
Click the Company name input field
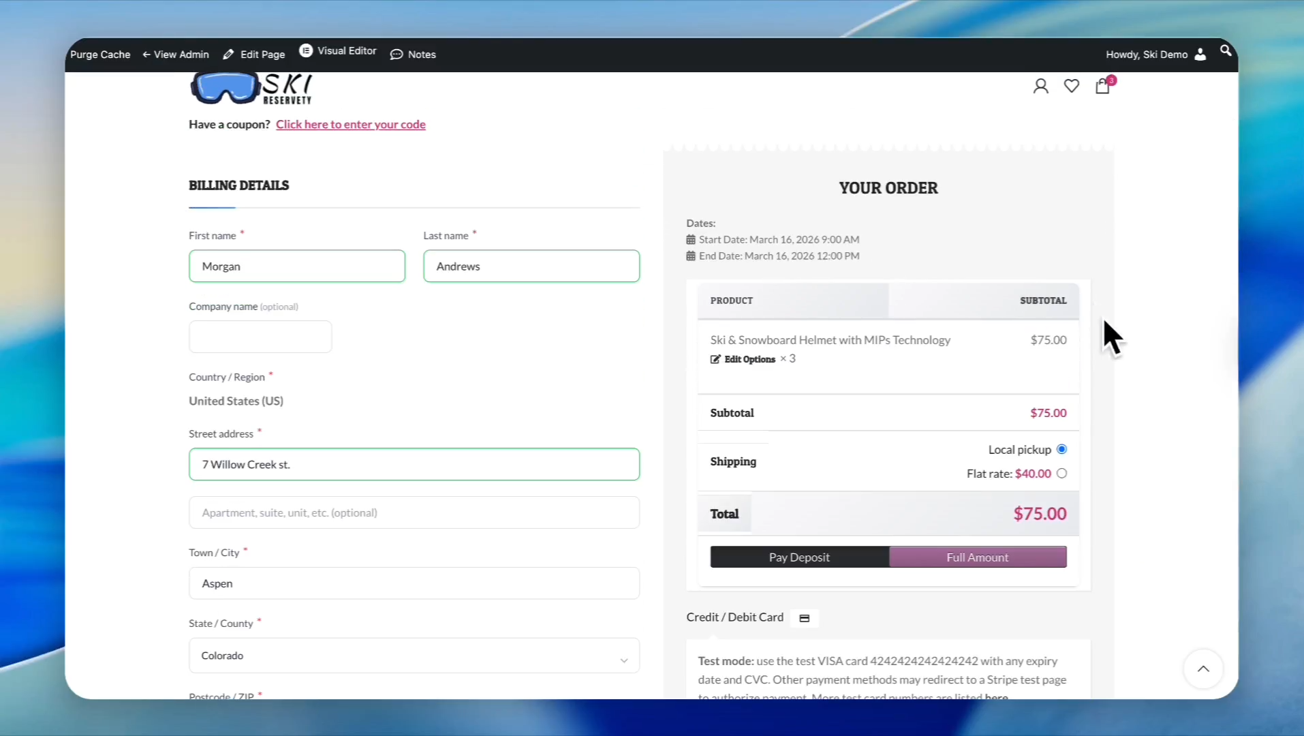(260, 337)
